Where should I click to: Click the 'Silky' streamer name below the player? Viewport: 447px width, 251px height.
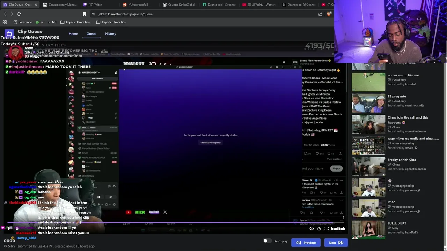tap(12, 246)
